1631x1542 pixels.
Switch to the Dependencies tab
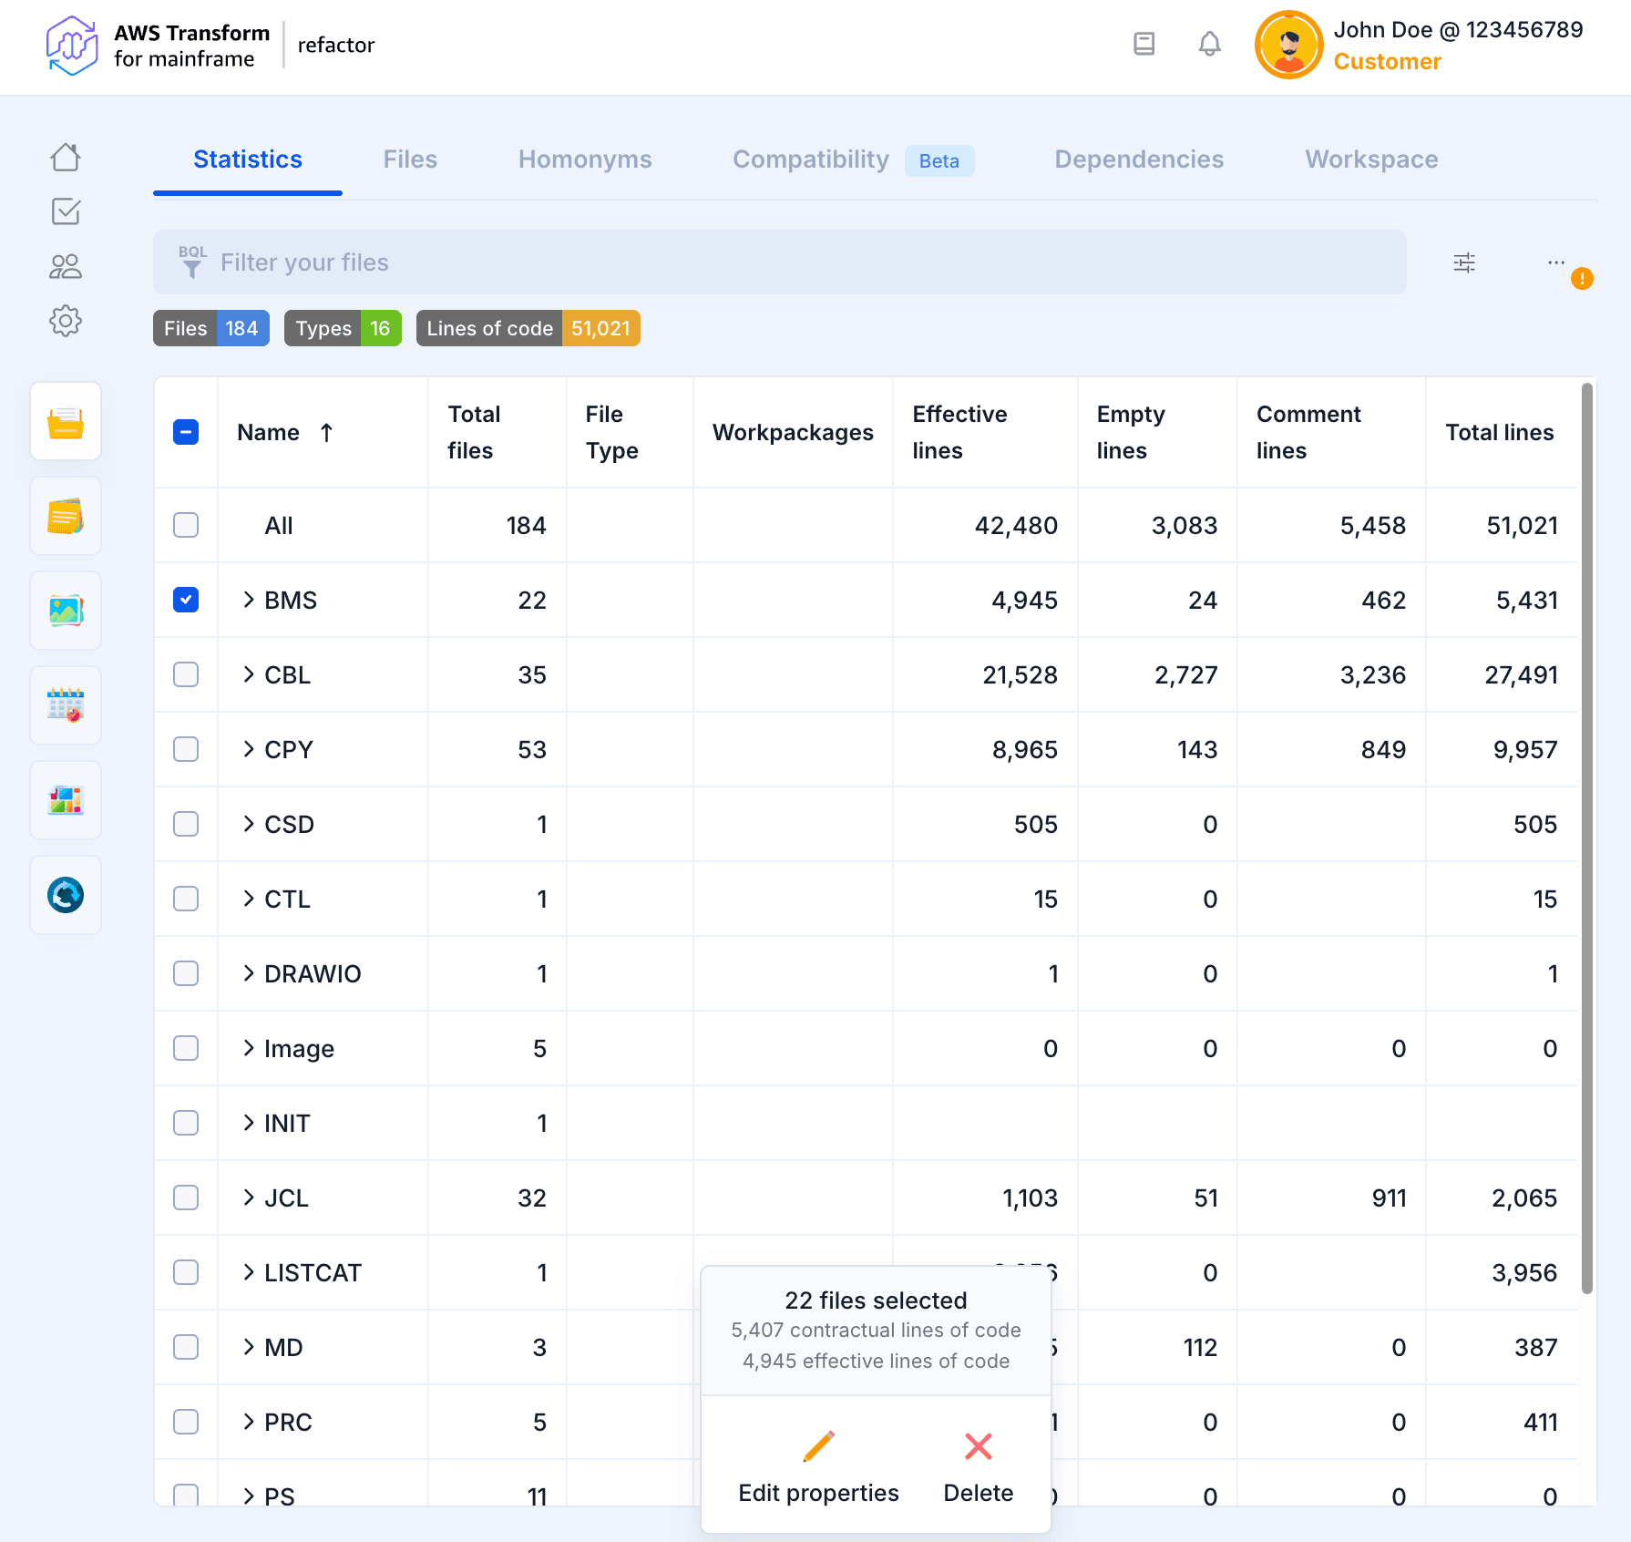click(x=1139, y=159)
